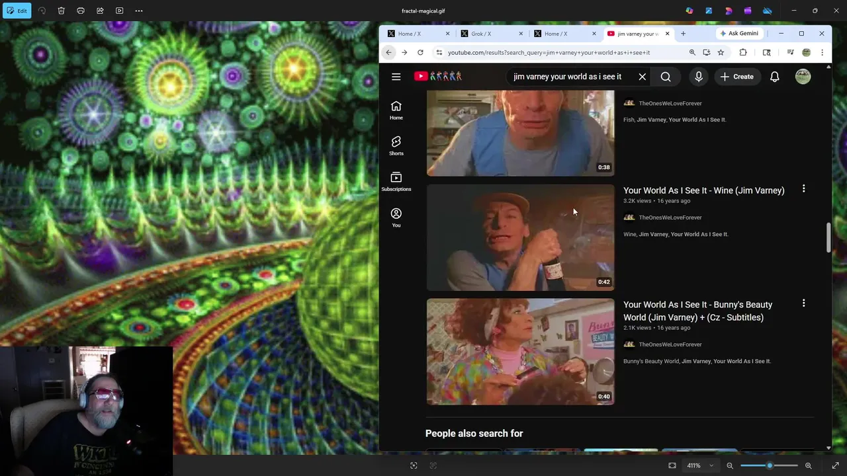Enter fullscreen with the expand arrows icon
The image size is (847, 476).
pyautogui.click(x=835, y=465)
